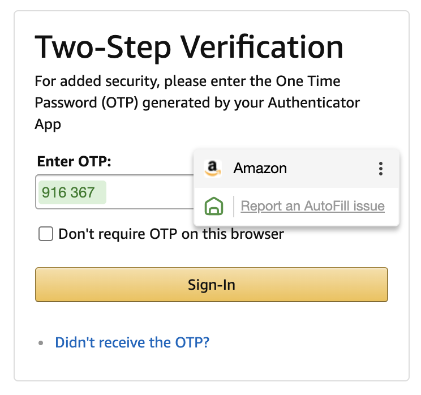Screen dimensions: 421x395
Task: Open the three-dot menu beside Amazon
Action: pyautogui.click(x=381, y=169)
